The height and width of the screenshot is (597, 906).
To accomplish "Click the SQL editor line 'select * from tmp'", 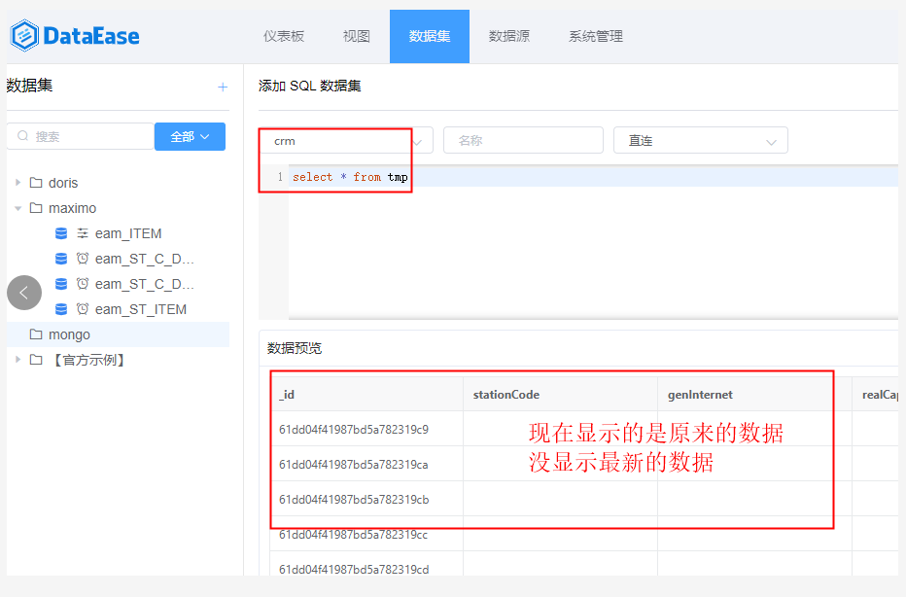I will [350, 177].
